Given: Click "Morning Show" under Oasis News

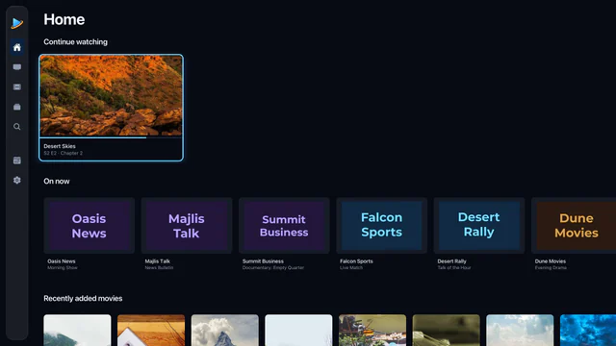Looking at the screenshot, I should click(x=63, y=268).
